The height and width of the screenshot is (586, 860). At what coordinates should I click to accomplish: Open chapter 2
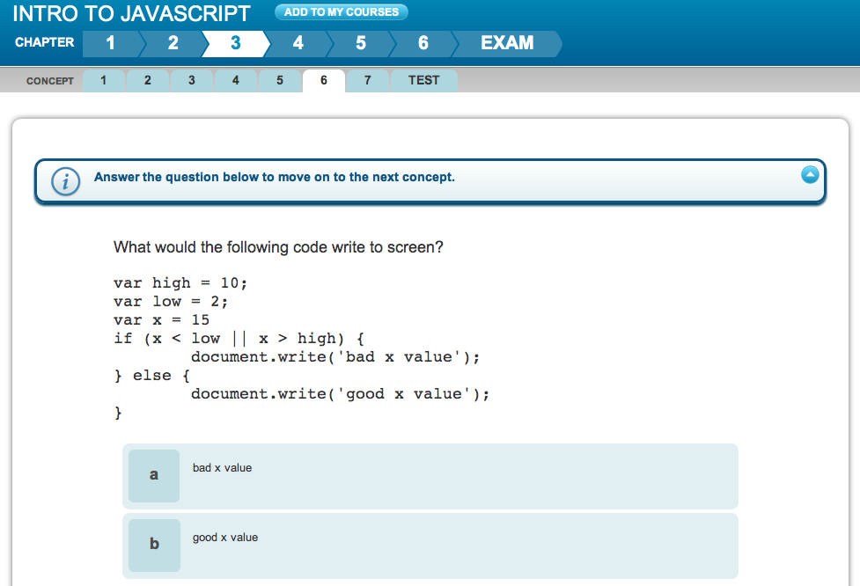pyautogui.click(x=173, y=43)
